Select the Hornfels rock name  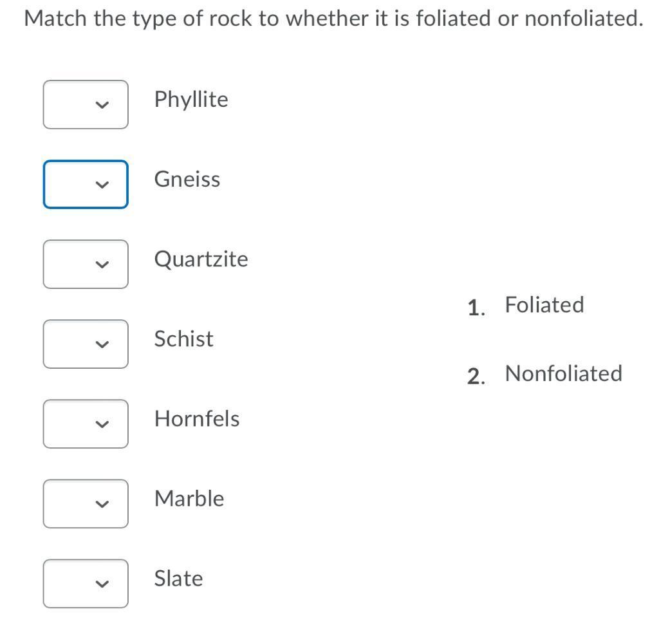click(x=196, y=419)
